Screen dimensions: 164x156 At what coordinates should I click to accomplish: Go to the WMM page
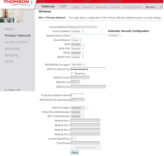point(9,62)
